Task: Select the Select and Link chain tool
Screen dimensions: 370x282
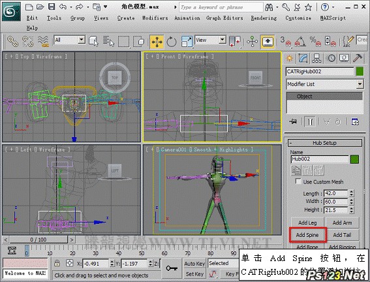Action: (x=12, y=41)
